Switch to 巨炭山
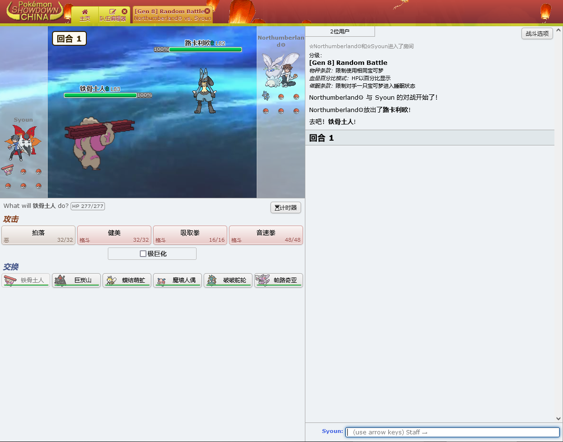The width and height of the screenshot is (563, 442). click(76, 280)
